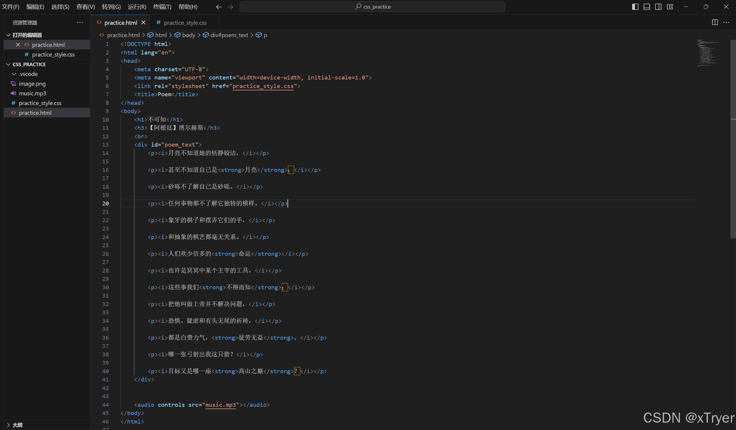Close practice.html in the open editors list
The height and width of the screenshot is (430, 736).
point(18,45)
